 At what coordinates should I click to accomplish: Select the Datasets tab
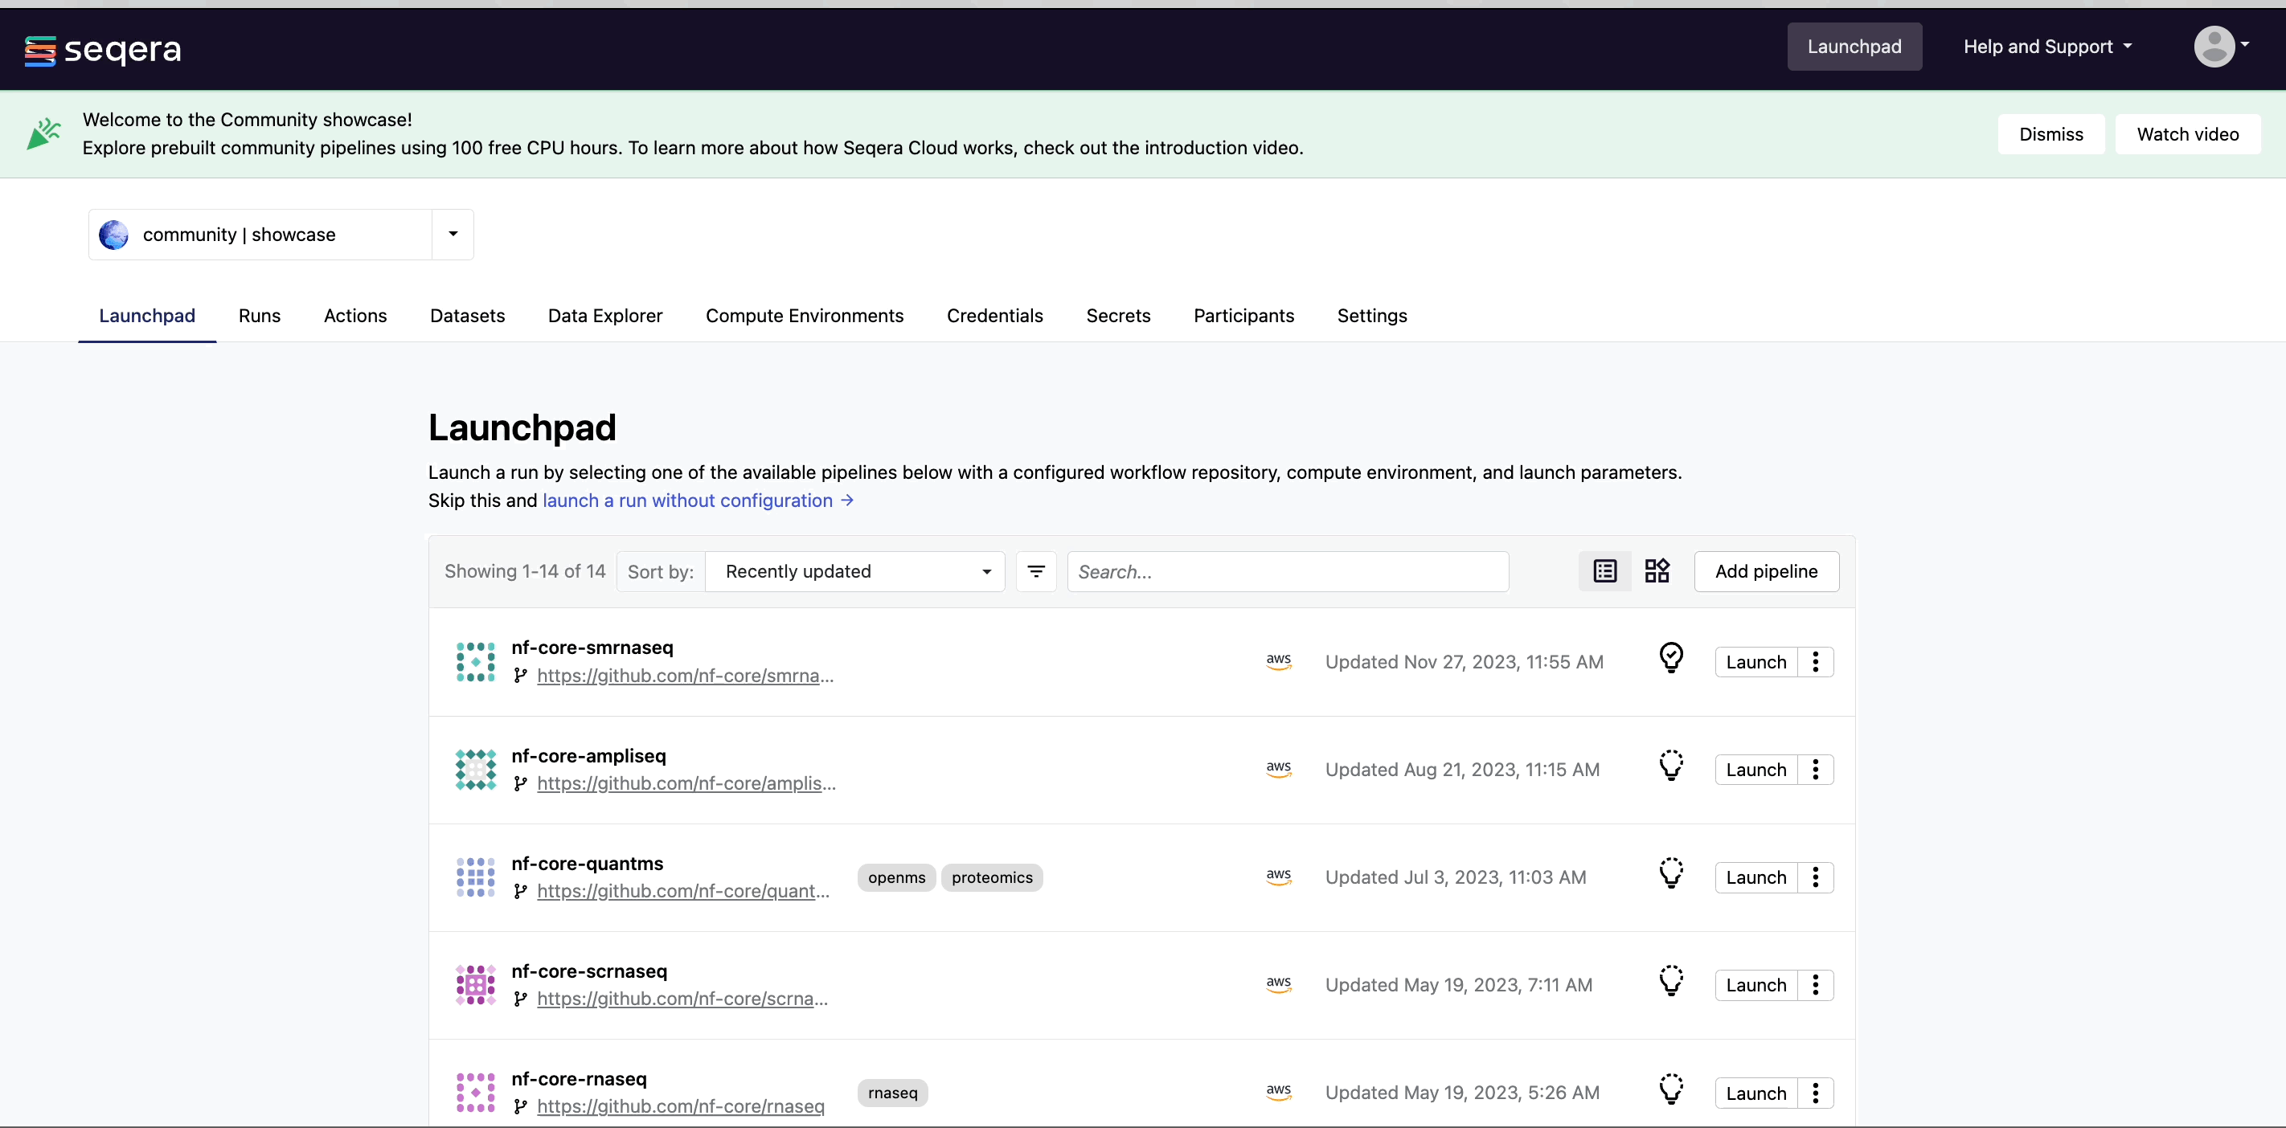click(466, 317)
